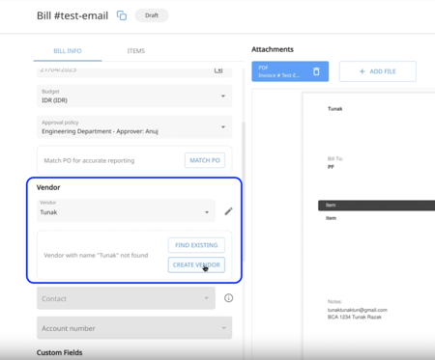Expand the Budget IDR dropdown
The height and width of the screenshot is (360, 435).
point(134,96)
